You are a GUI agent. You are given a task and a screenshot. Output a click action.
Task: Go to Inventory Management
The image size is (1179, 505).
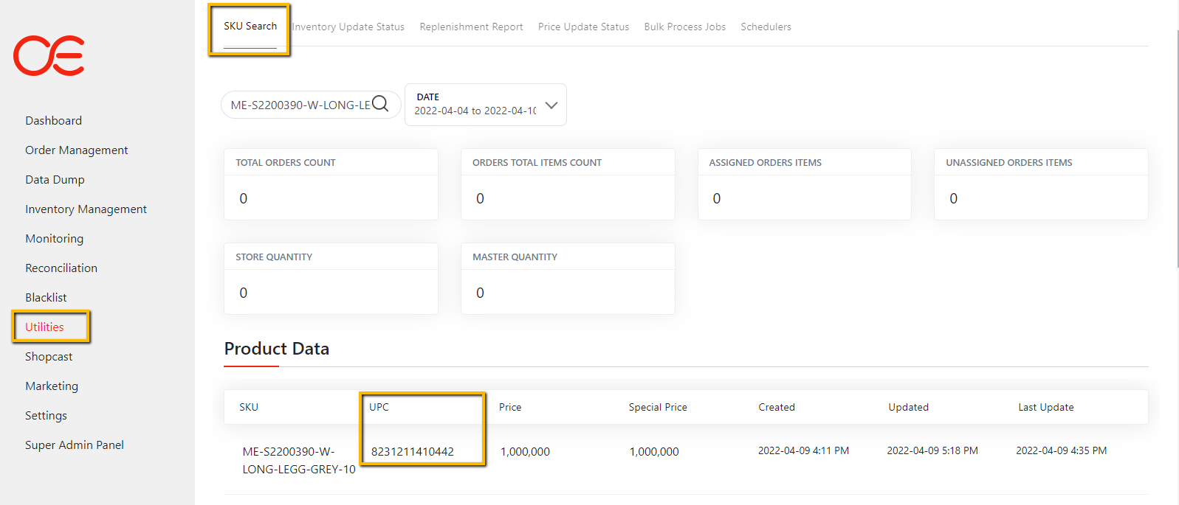pyautogui.click(x=86, y=209)
